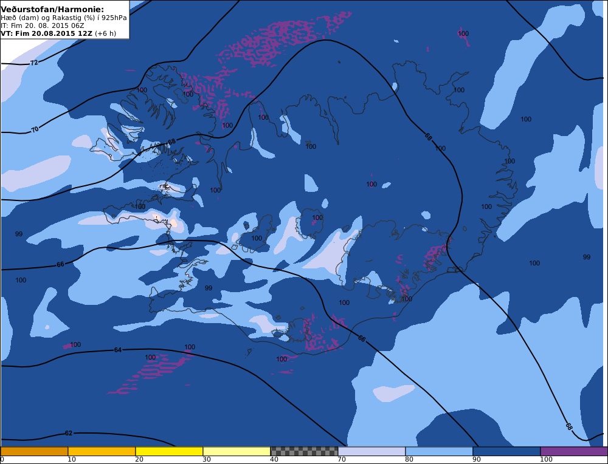This screenshot has height=464, width=608.
Task: Pick the light blue 80–90 legend swatch
Action: 439,451
